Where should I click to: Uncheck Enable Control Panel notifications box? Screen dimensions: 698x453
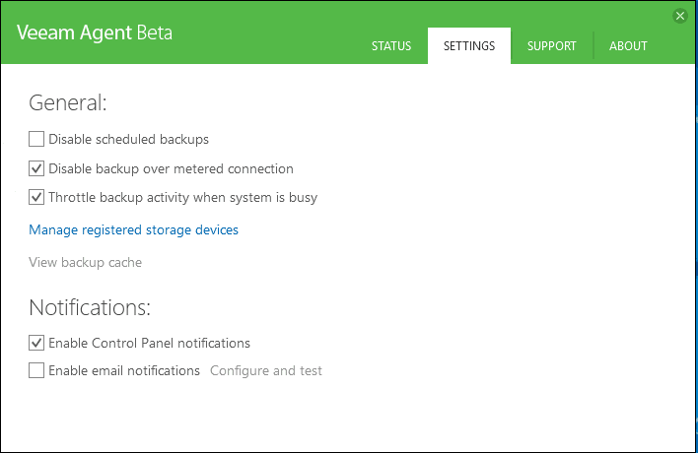tap(36, 343)
